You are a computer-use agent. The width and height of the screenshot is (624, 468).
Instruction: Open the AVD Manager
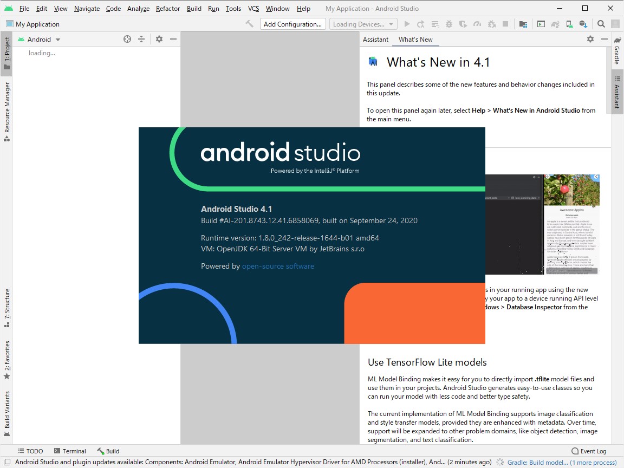pos(570,24)
